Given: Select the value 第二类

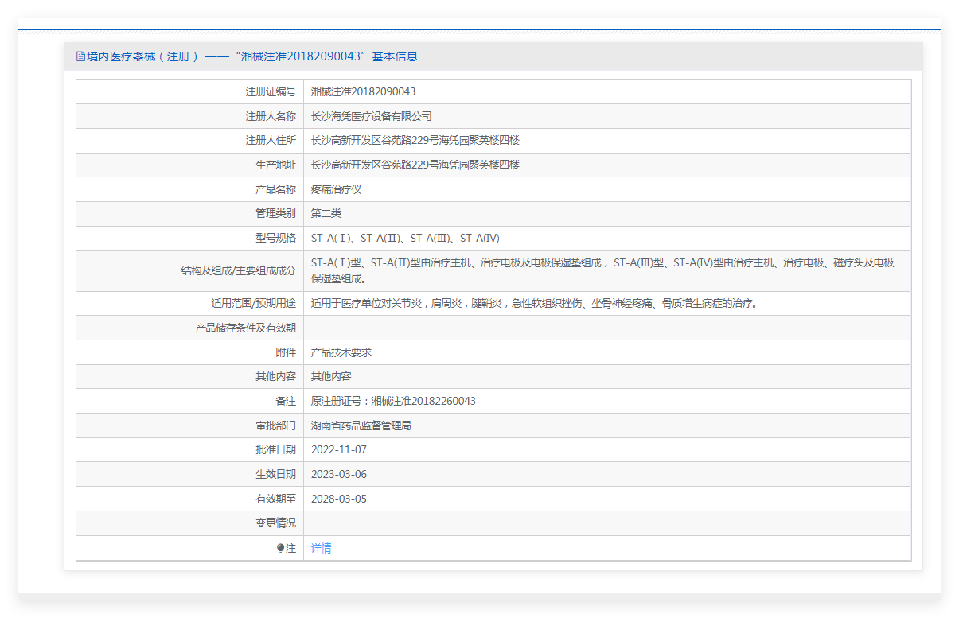Looking at the screenshot, I should click(326, 213).
